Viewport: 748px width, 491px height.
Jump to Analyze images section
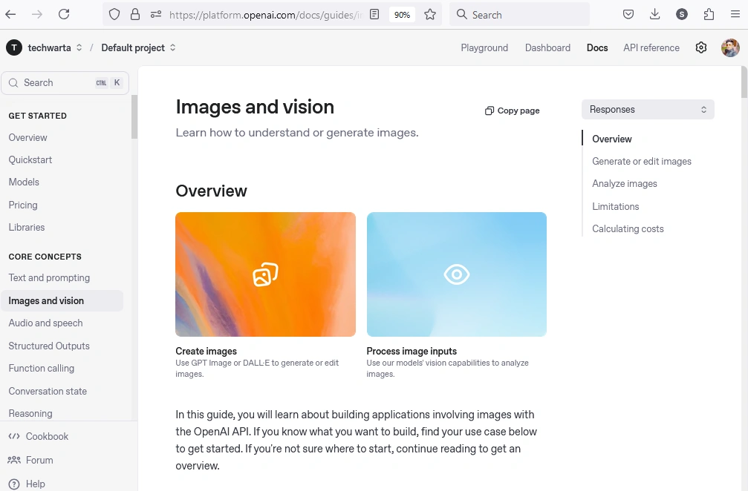(x=625, y=184)
